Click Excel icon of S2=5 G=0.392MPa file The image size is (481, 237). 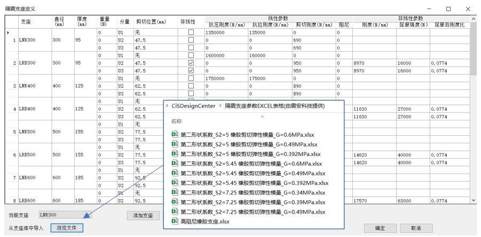click(175, 154)
